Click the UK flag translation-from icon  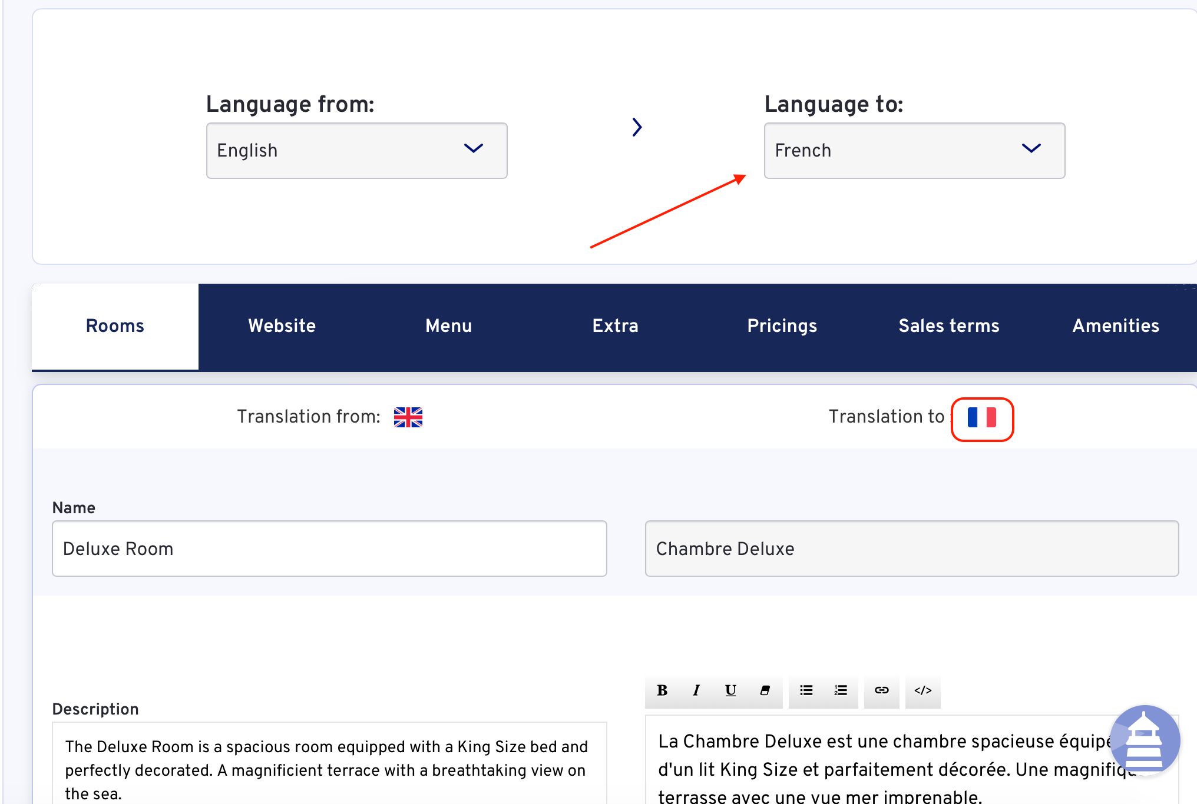pos(408,417)
